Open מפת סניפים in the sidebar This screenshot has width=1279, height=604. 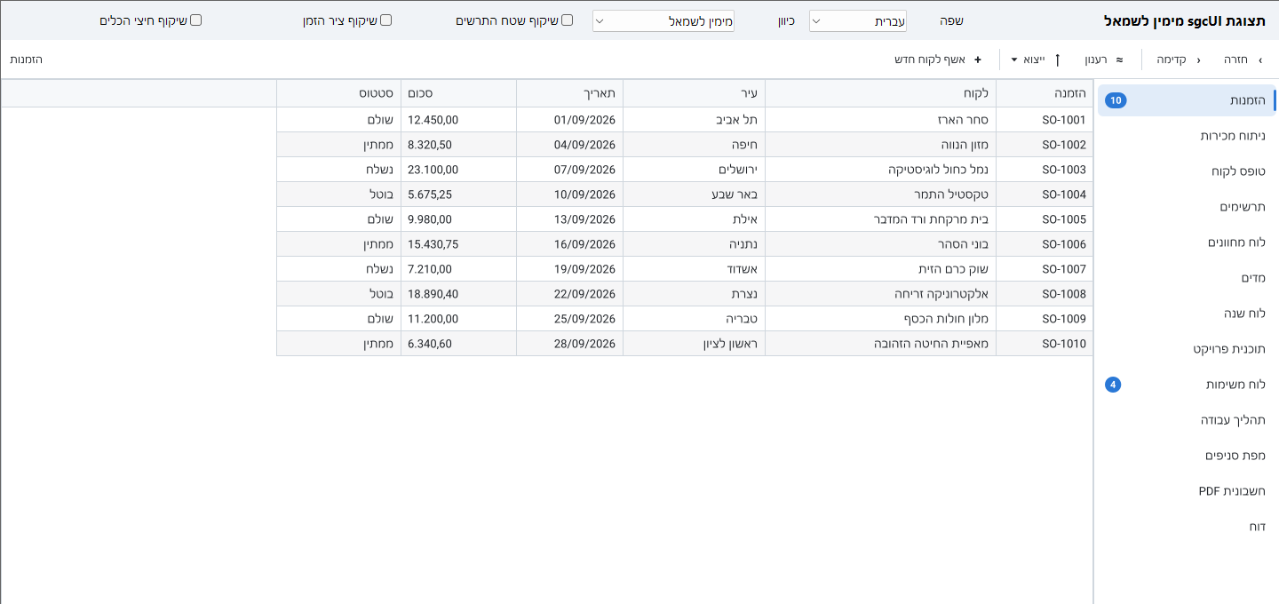(1187, 456)
